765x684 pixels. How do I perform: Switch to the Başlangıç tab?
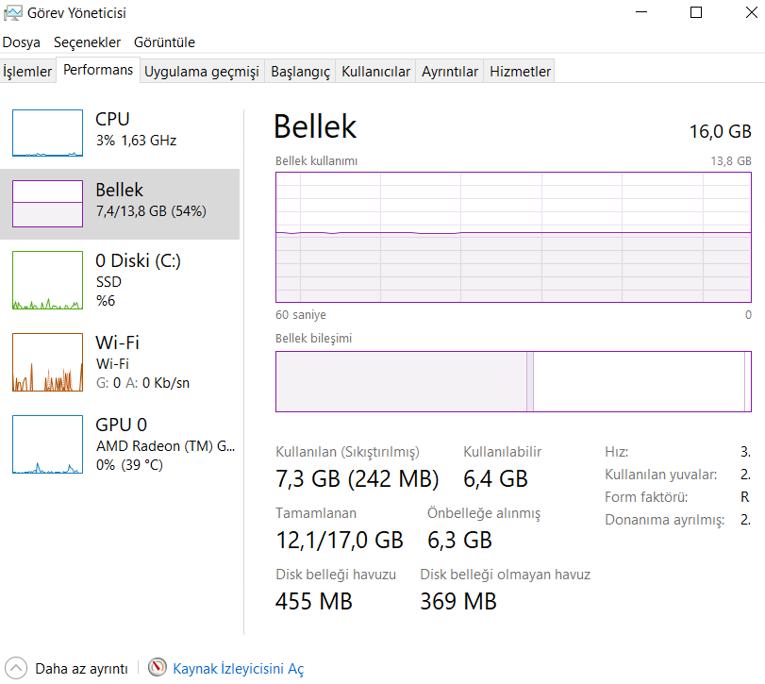click(300, 72)
